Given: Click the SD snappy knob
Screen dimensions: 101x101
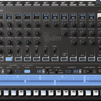Looking at the screenshot, I should click(9, 41).
